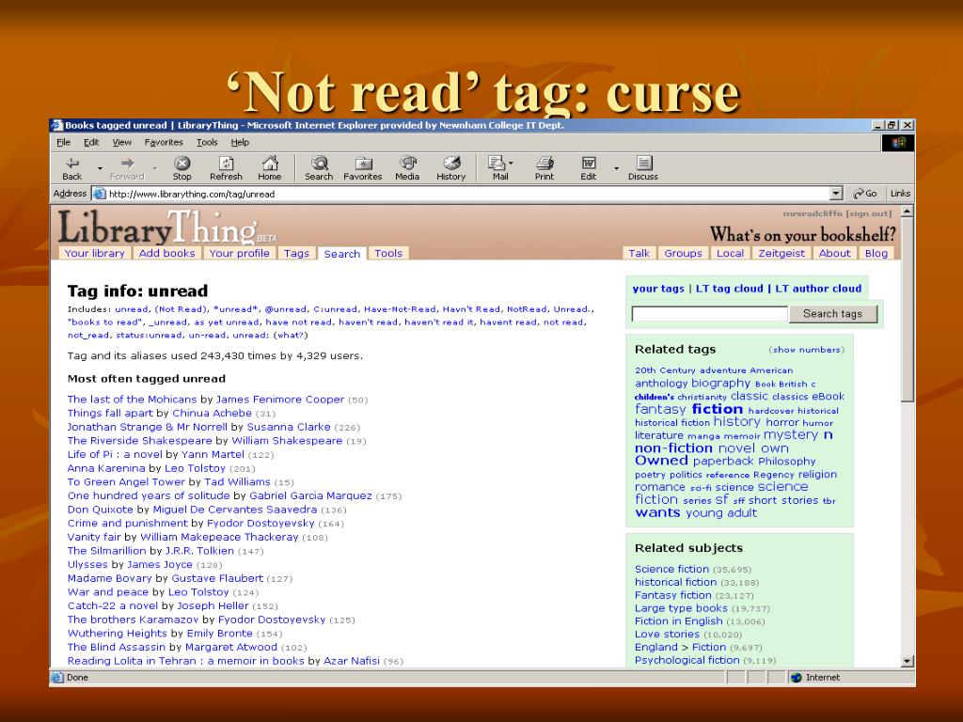This screenshot has width=963, height=722.
Task: Click the show numbers link
Action: [x=806, y=350]
